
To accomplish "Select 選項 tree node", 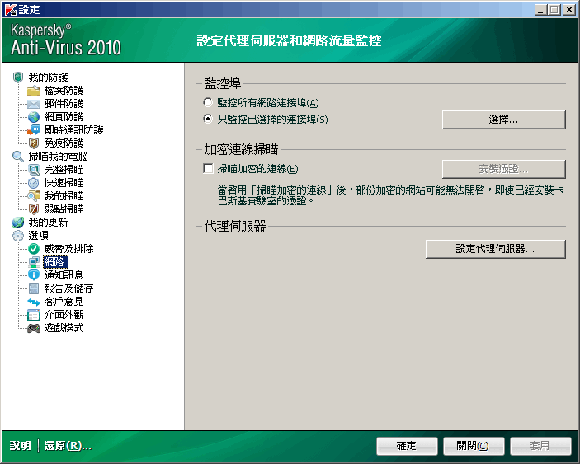I will pos(38,236).
